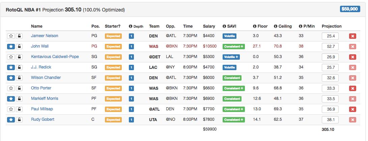This screenshot has height=141, width=368.
Task: Click Consistent badge for Wilson Chandler
Action: (232, 78)
